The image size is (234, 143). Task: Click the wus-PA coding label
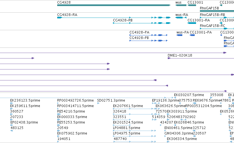[183, 32]
